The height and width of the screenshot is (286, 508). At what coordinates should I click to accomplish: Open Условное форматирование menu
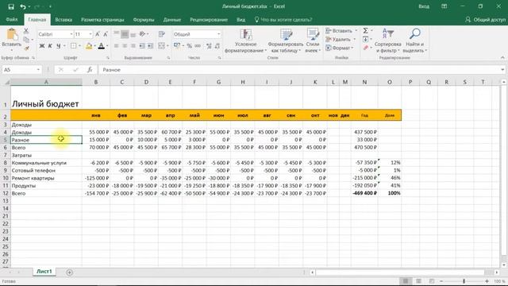245,41
